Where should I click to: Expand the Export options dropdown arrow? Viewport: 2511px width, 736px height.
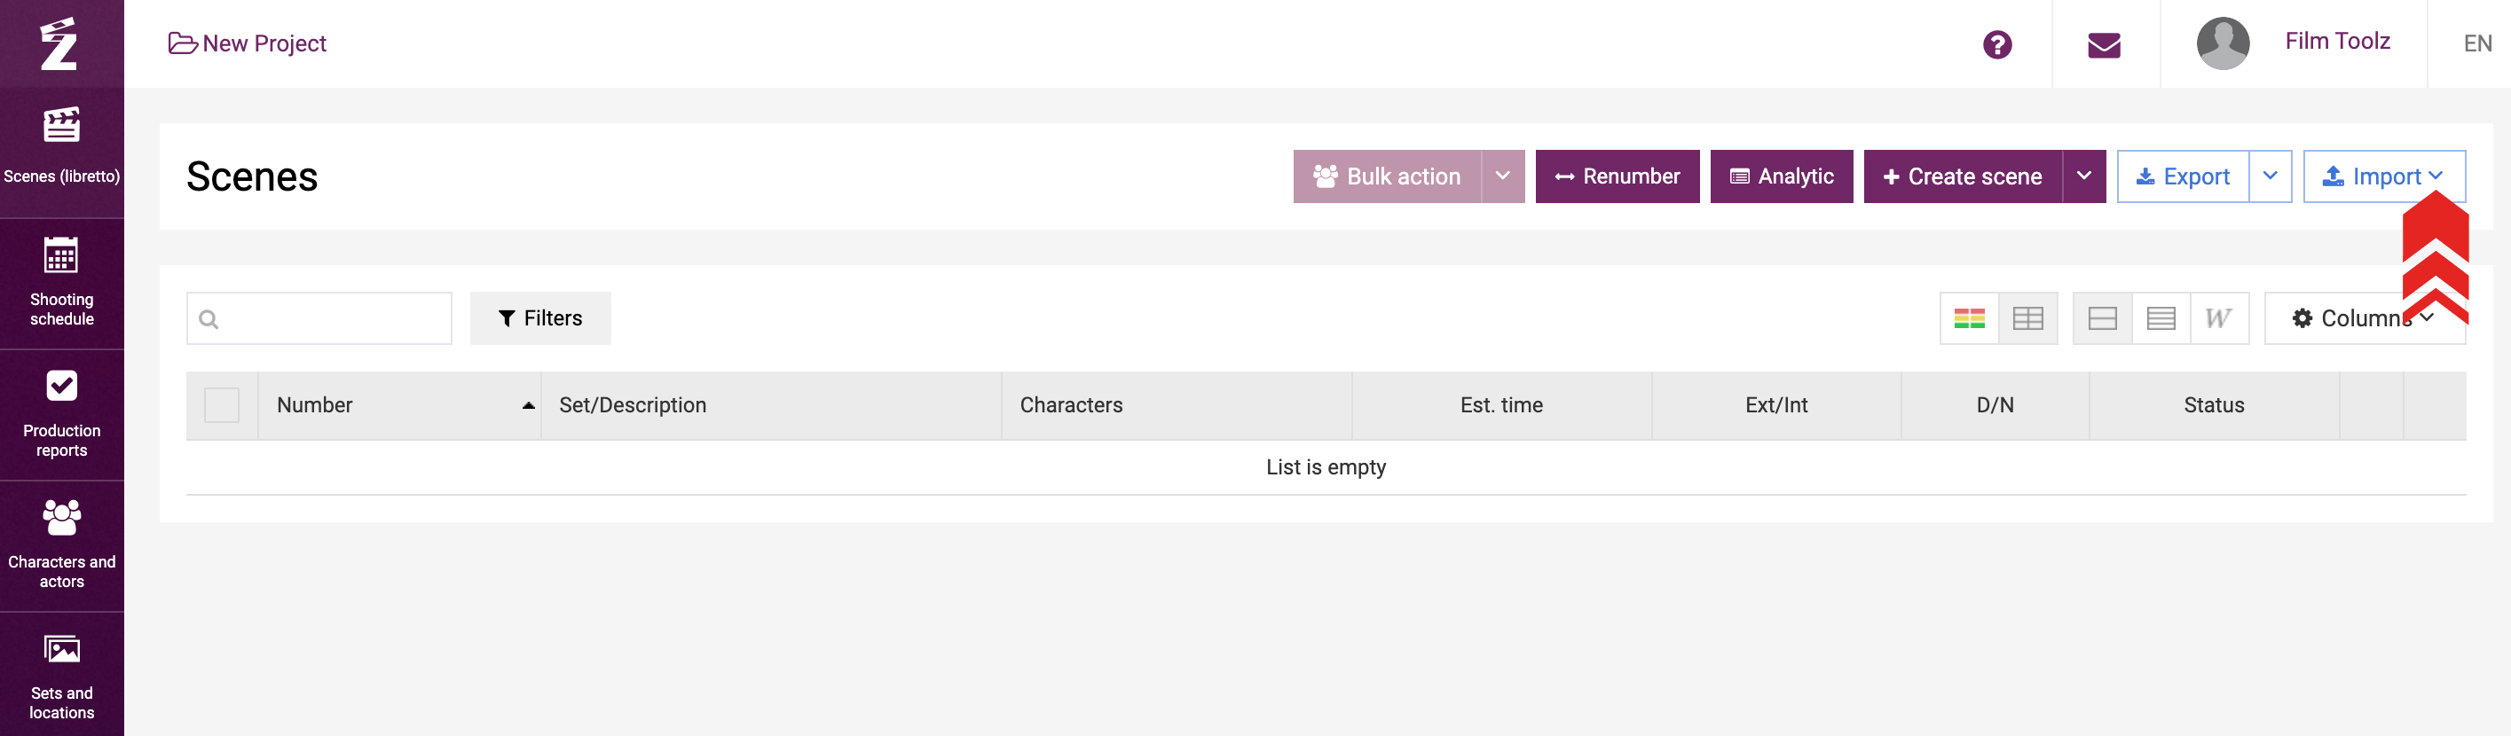point(2270,176)
